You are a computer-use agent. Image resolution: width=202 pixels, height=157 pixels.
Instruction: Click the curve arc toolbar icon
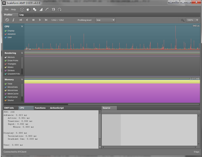pos(47,9)
